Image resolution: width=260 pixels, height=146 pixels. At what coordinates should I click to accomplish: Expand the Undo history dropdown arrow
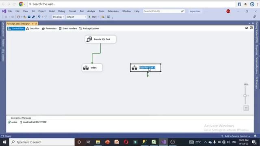42,17
